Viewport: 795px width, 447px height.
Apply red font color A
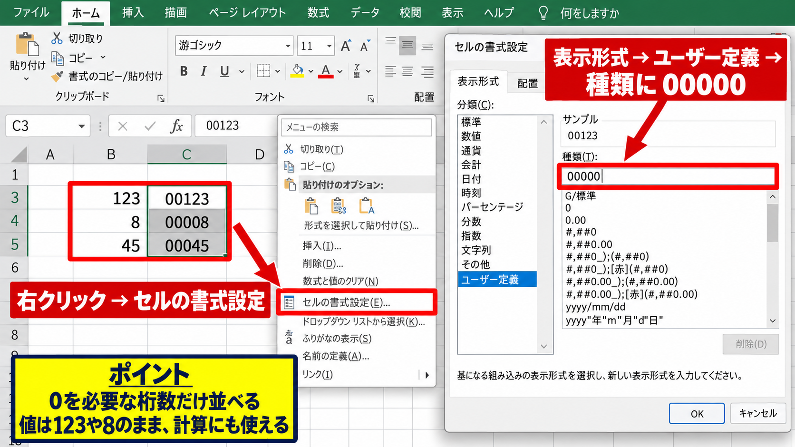326,71
